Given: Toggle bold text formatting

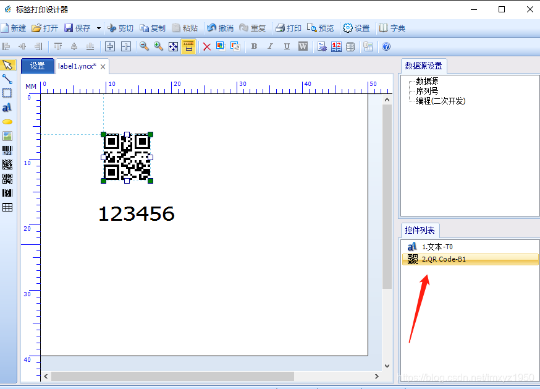Looking at the screenshot, I should (254, 46).
